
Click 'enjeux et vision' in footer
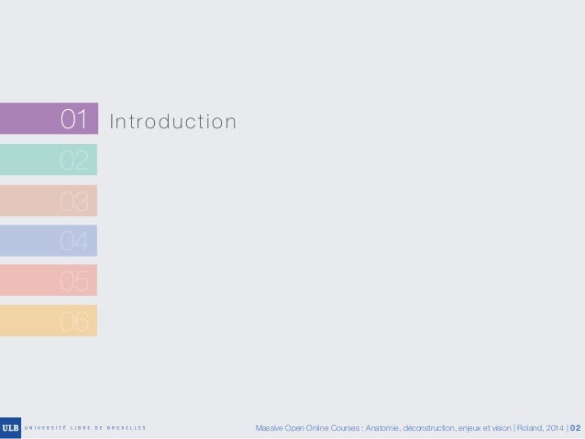click(485, 428)
